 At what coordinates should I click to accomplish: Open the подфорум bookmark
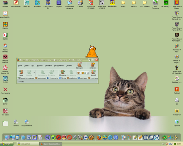72,78
